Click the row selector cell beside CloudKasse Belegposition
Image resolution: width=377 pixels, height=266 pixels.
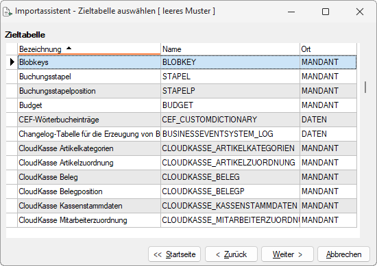pyautogui.click(x=12, y=191)
